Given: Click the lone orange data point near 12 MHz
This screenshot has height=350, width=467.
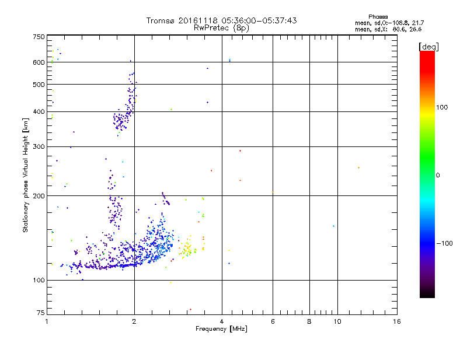Looking at the screenshot, I should [358, 168].
